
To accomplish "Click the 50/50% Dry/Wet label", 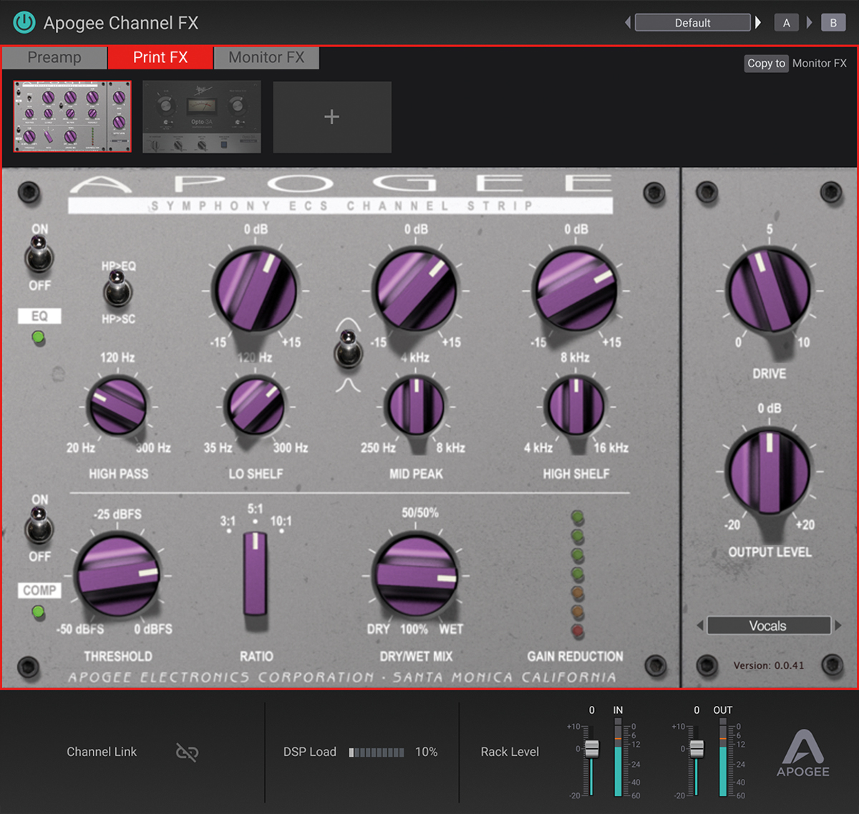I will click(419, 513).
